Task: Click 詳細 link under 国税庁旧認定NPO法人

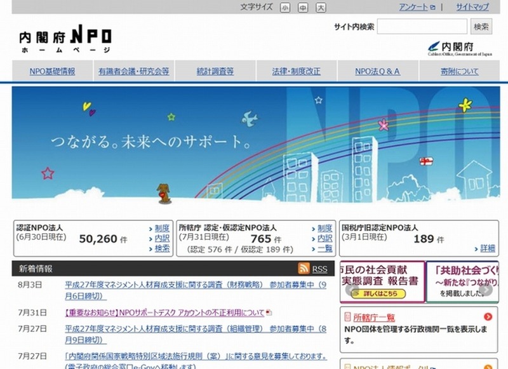Action: pos(487,248)
